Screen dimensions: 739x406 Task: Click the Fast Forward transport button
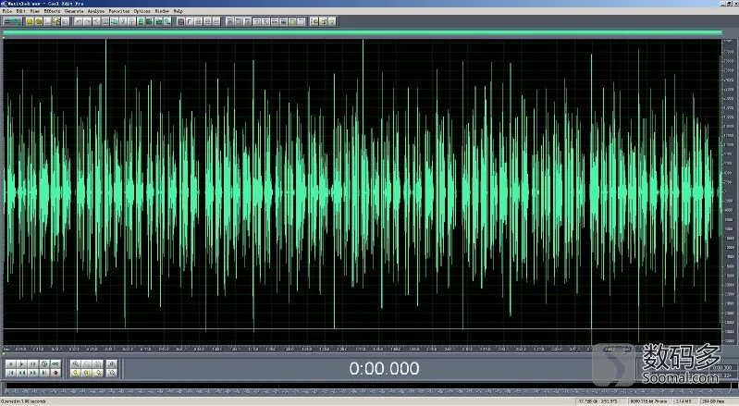33,373
